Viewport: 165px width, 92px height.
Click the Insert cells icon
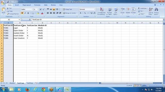pyautogui.click(x=122, y=9)
